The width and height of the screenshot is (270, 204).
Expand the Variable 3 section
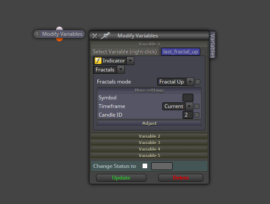click(149, 143)
